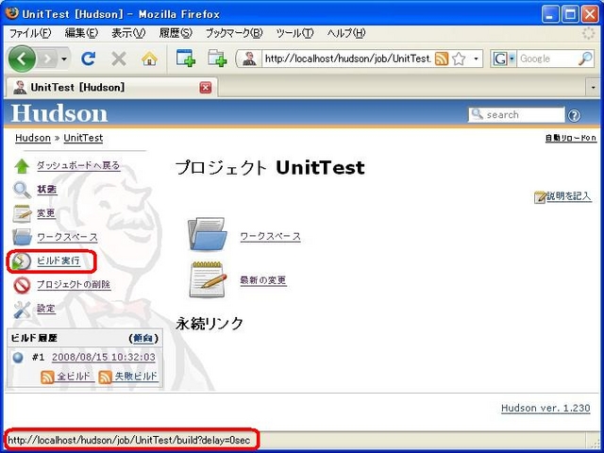
Task: Open the 編集(E) menu
Action: click(81, 33)
